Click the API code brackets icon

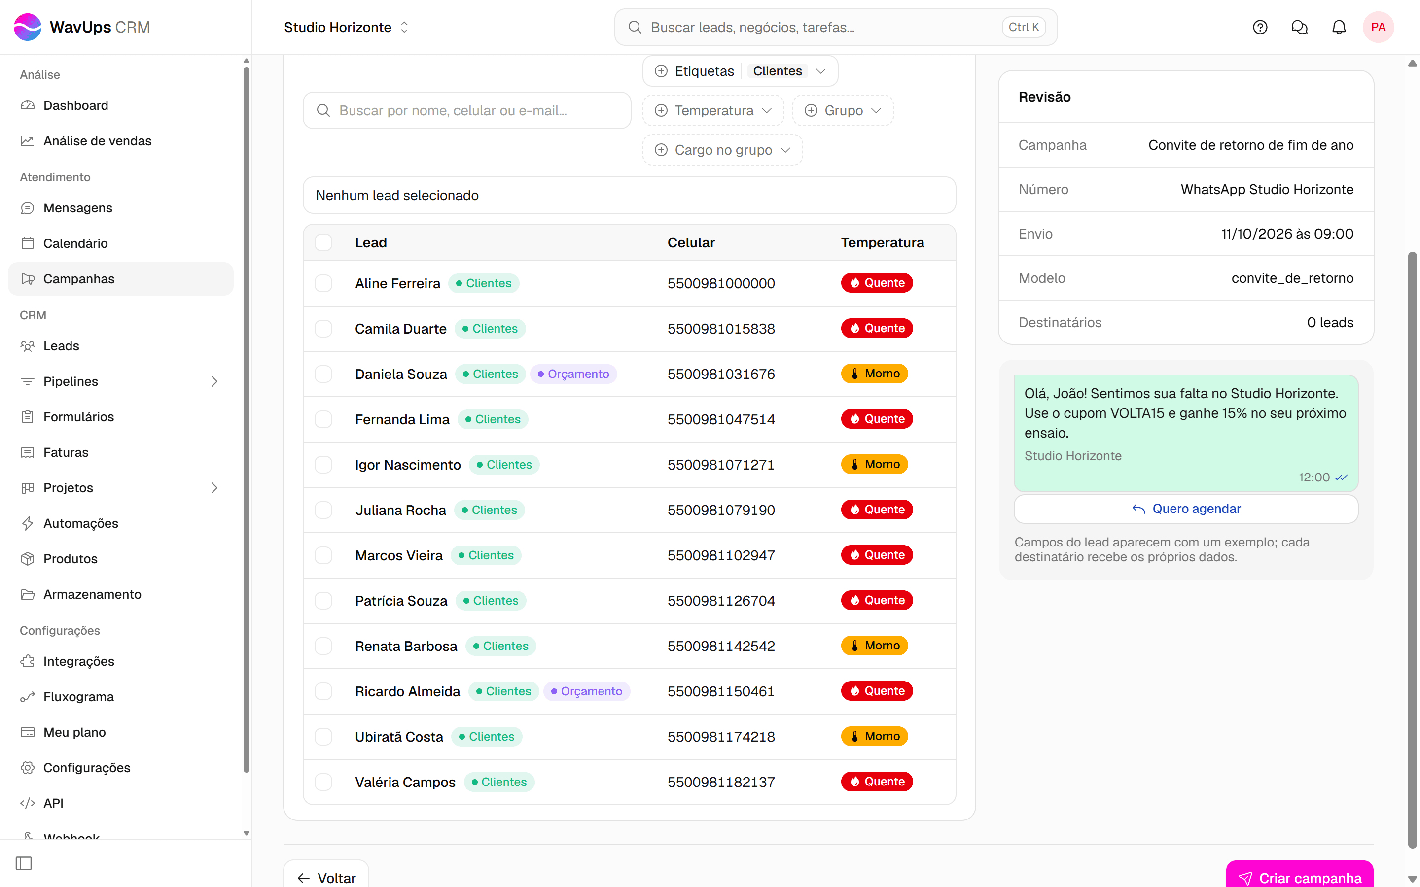(28, 803)
